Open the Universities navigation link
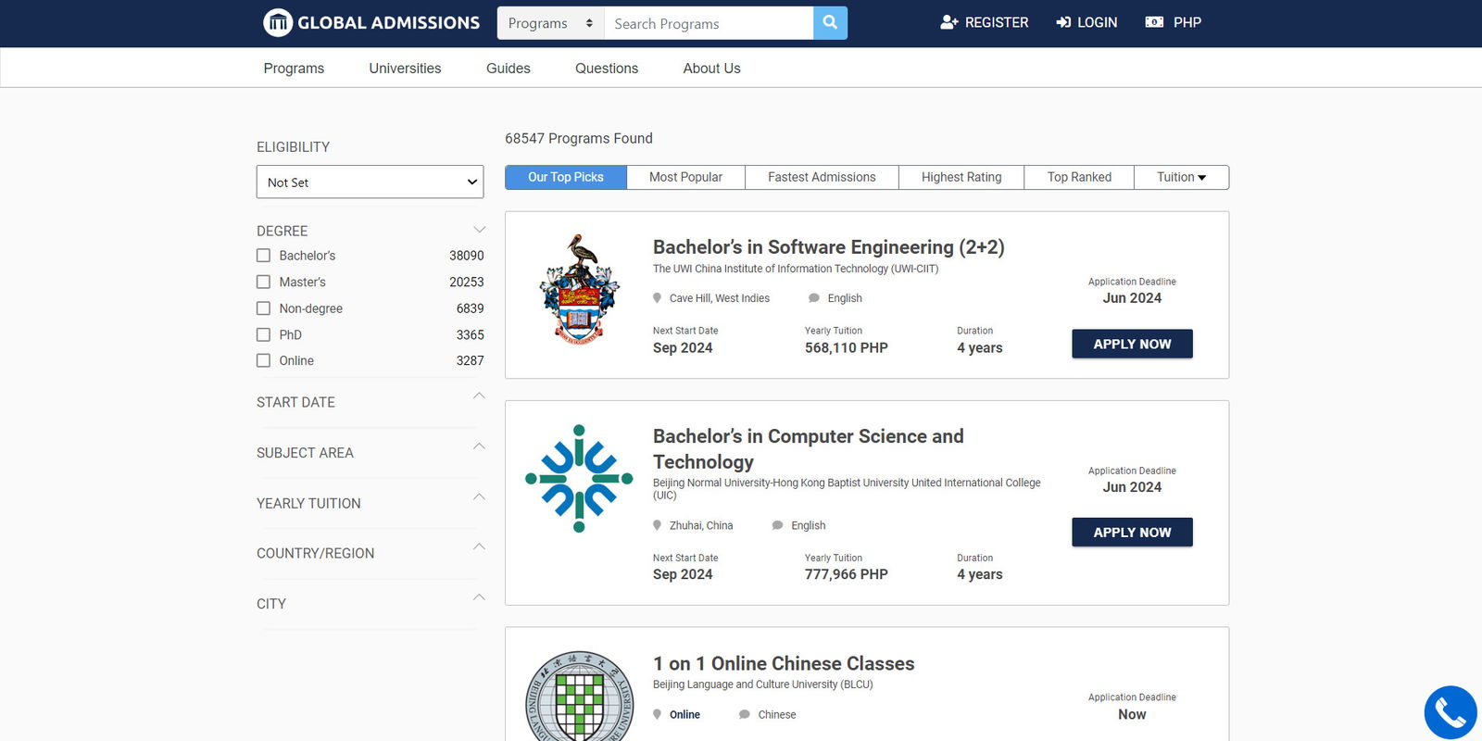 click(x=405, y=69)
